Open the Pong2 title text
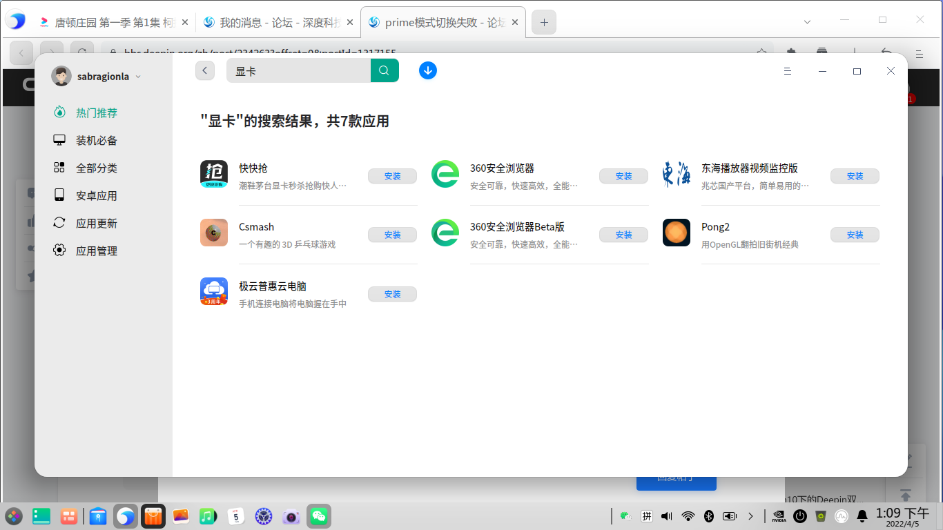943x530 pixels. (715, 227)
